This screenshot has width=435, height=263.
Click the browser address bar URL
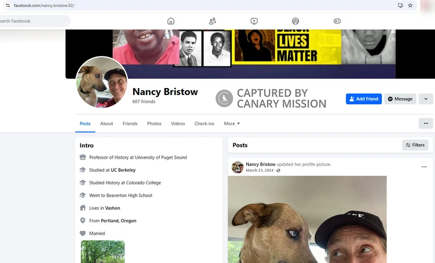44,5
